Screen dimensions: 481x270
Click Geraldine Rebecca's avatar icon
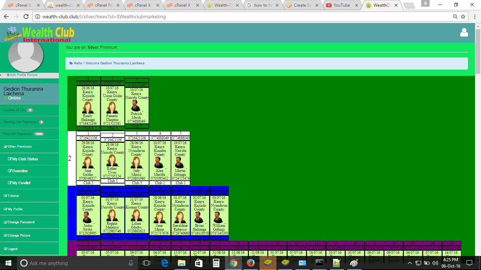(179, 217)
